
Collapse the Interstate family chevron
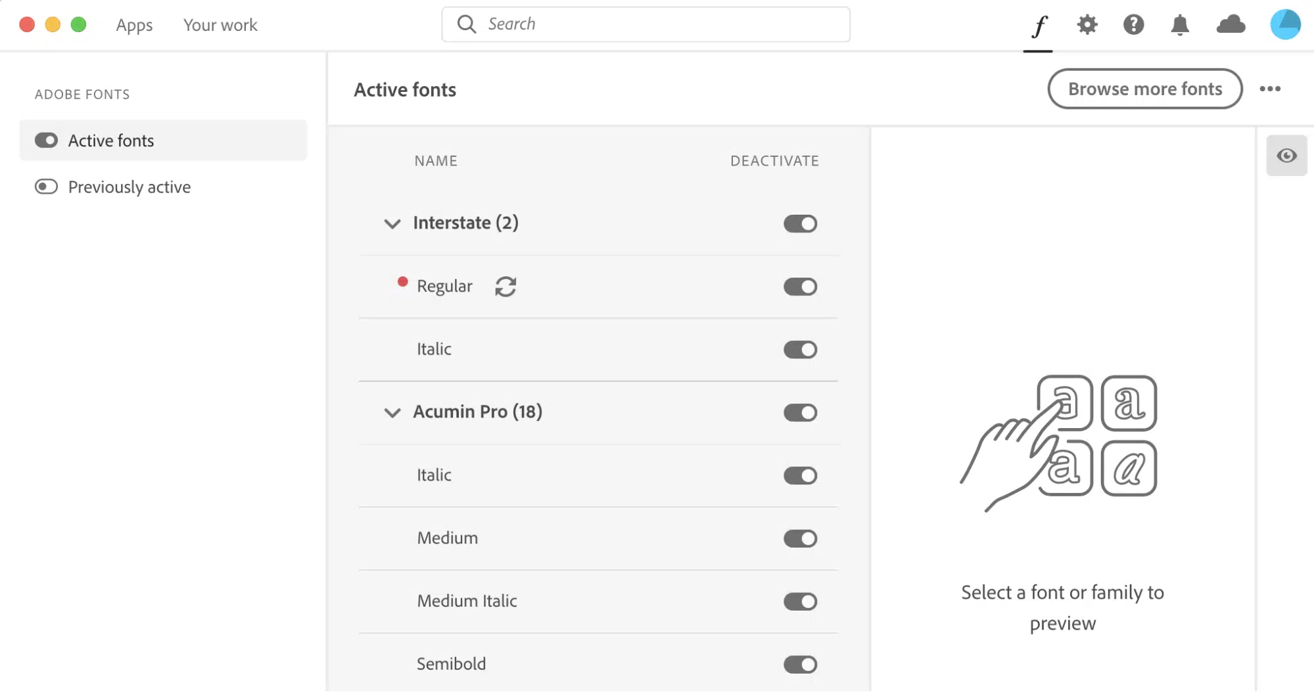click(x=392, y=224)
